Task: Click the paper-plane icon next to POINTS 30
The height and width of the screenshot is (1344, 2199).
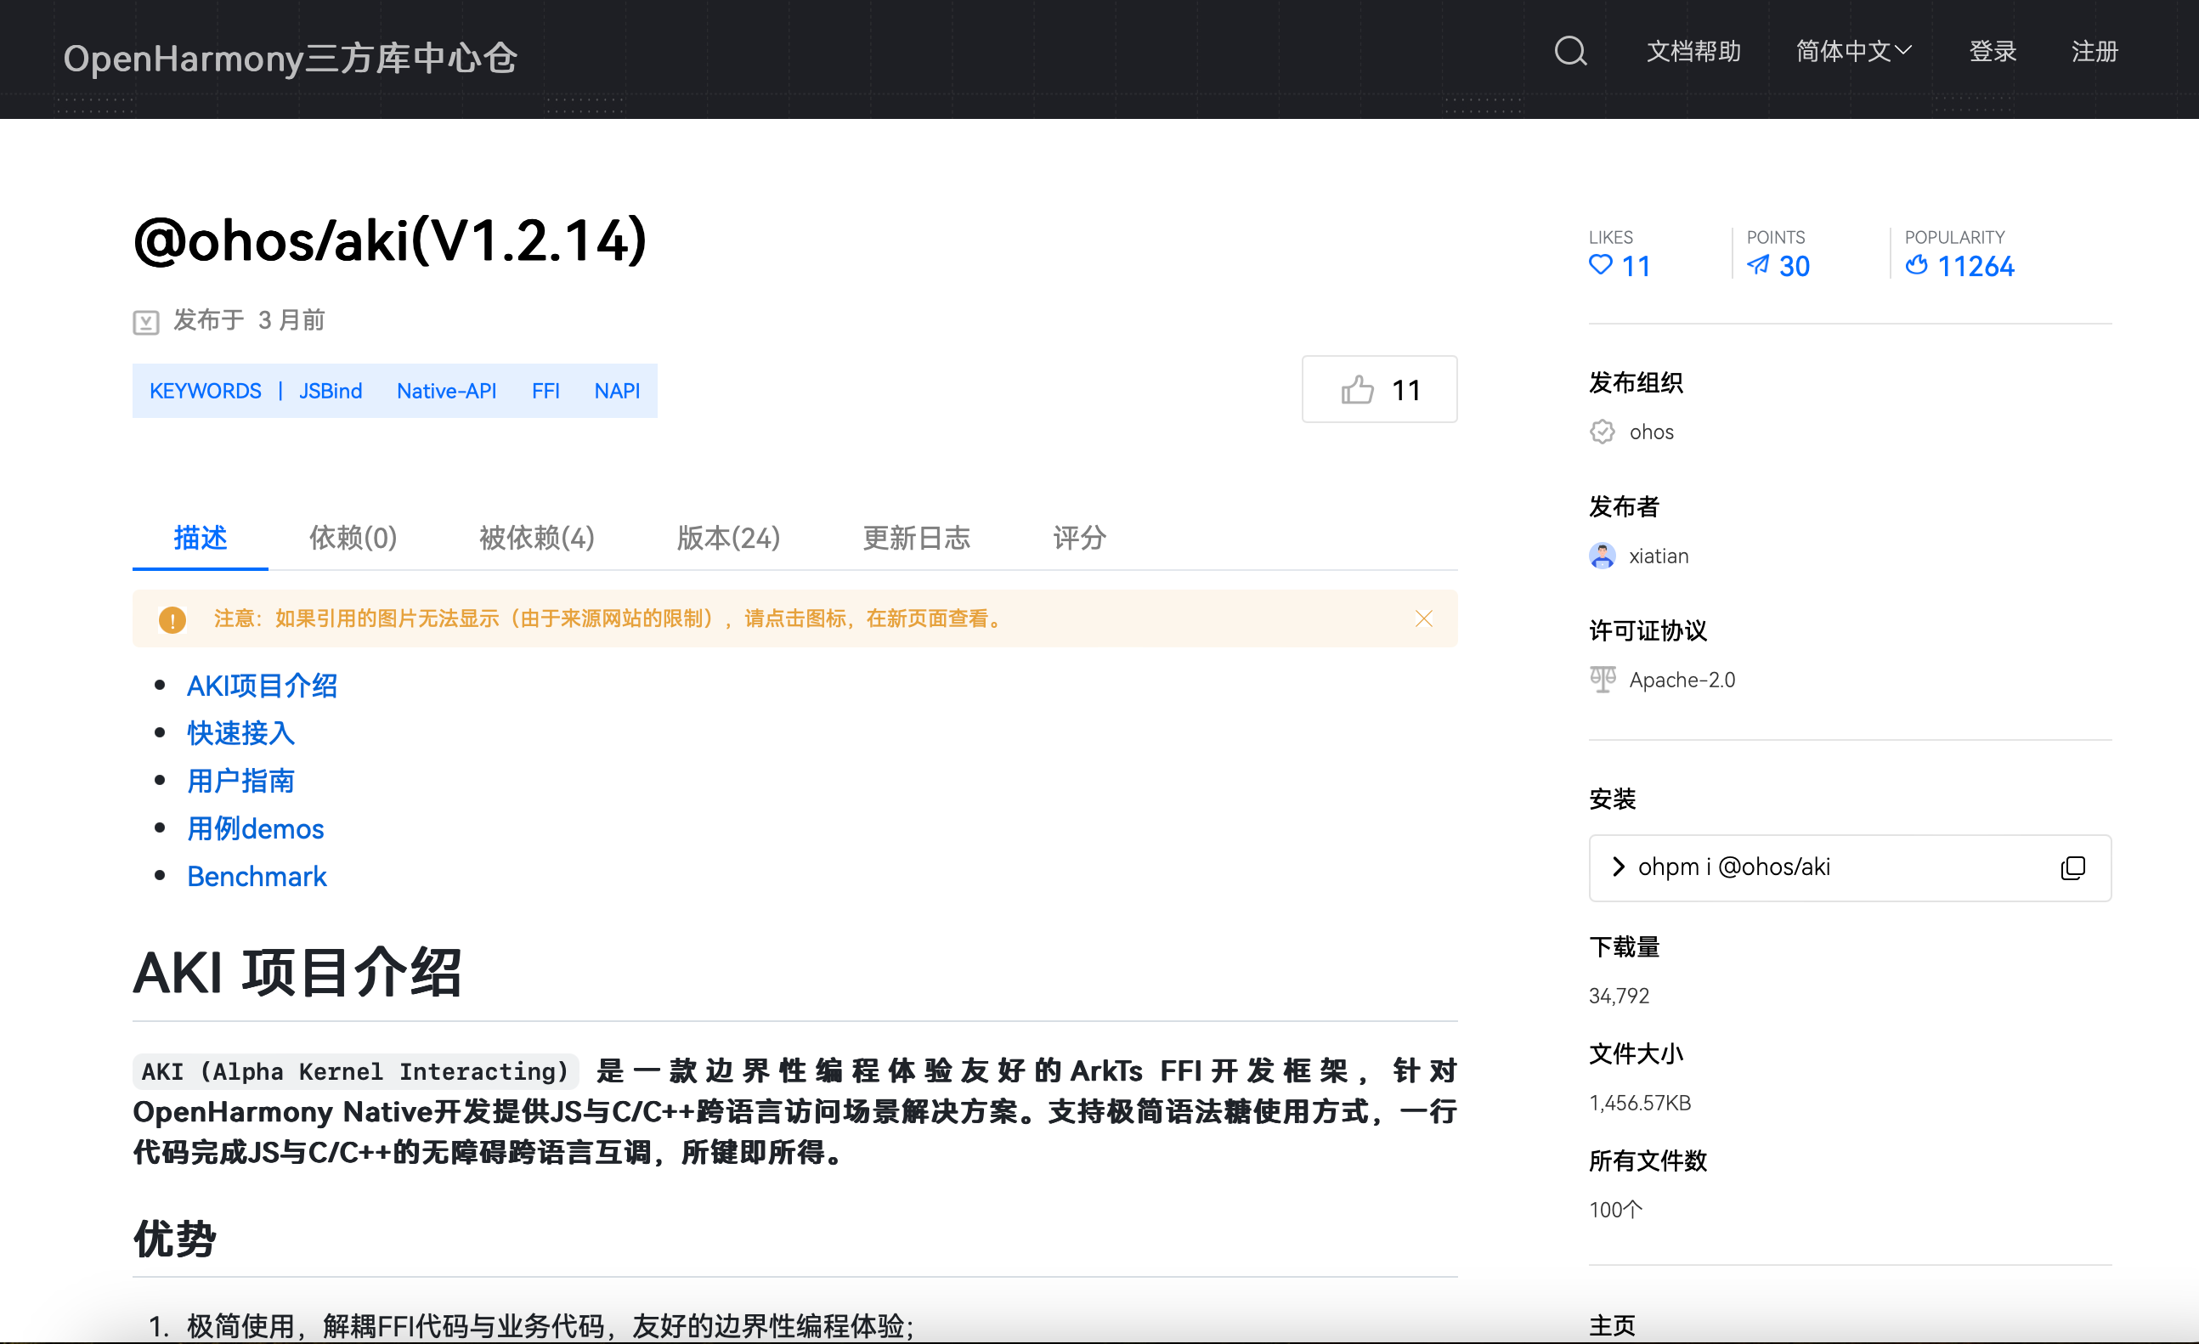Action: coord(1758,266)
